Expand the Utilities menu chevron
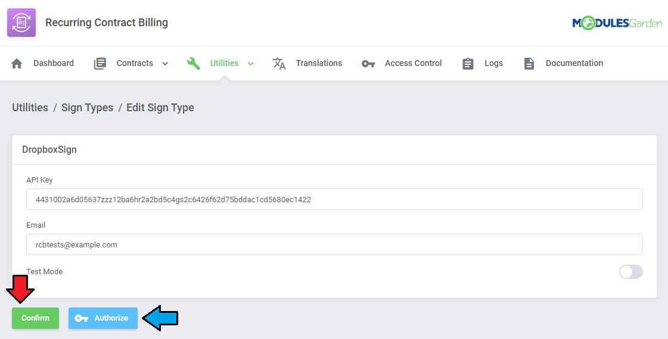Image resolution: width=668 pixels, height=339 pixels. [251, 64]
